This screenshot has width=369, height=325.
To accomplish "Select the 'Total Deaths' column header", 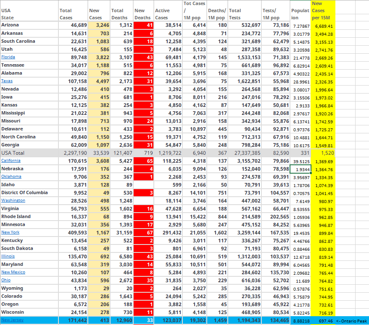I will 121,11.
